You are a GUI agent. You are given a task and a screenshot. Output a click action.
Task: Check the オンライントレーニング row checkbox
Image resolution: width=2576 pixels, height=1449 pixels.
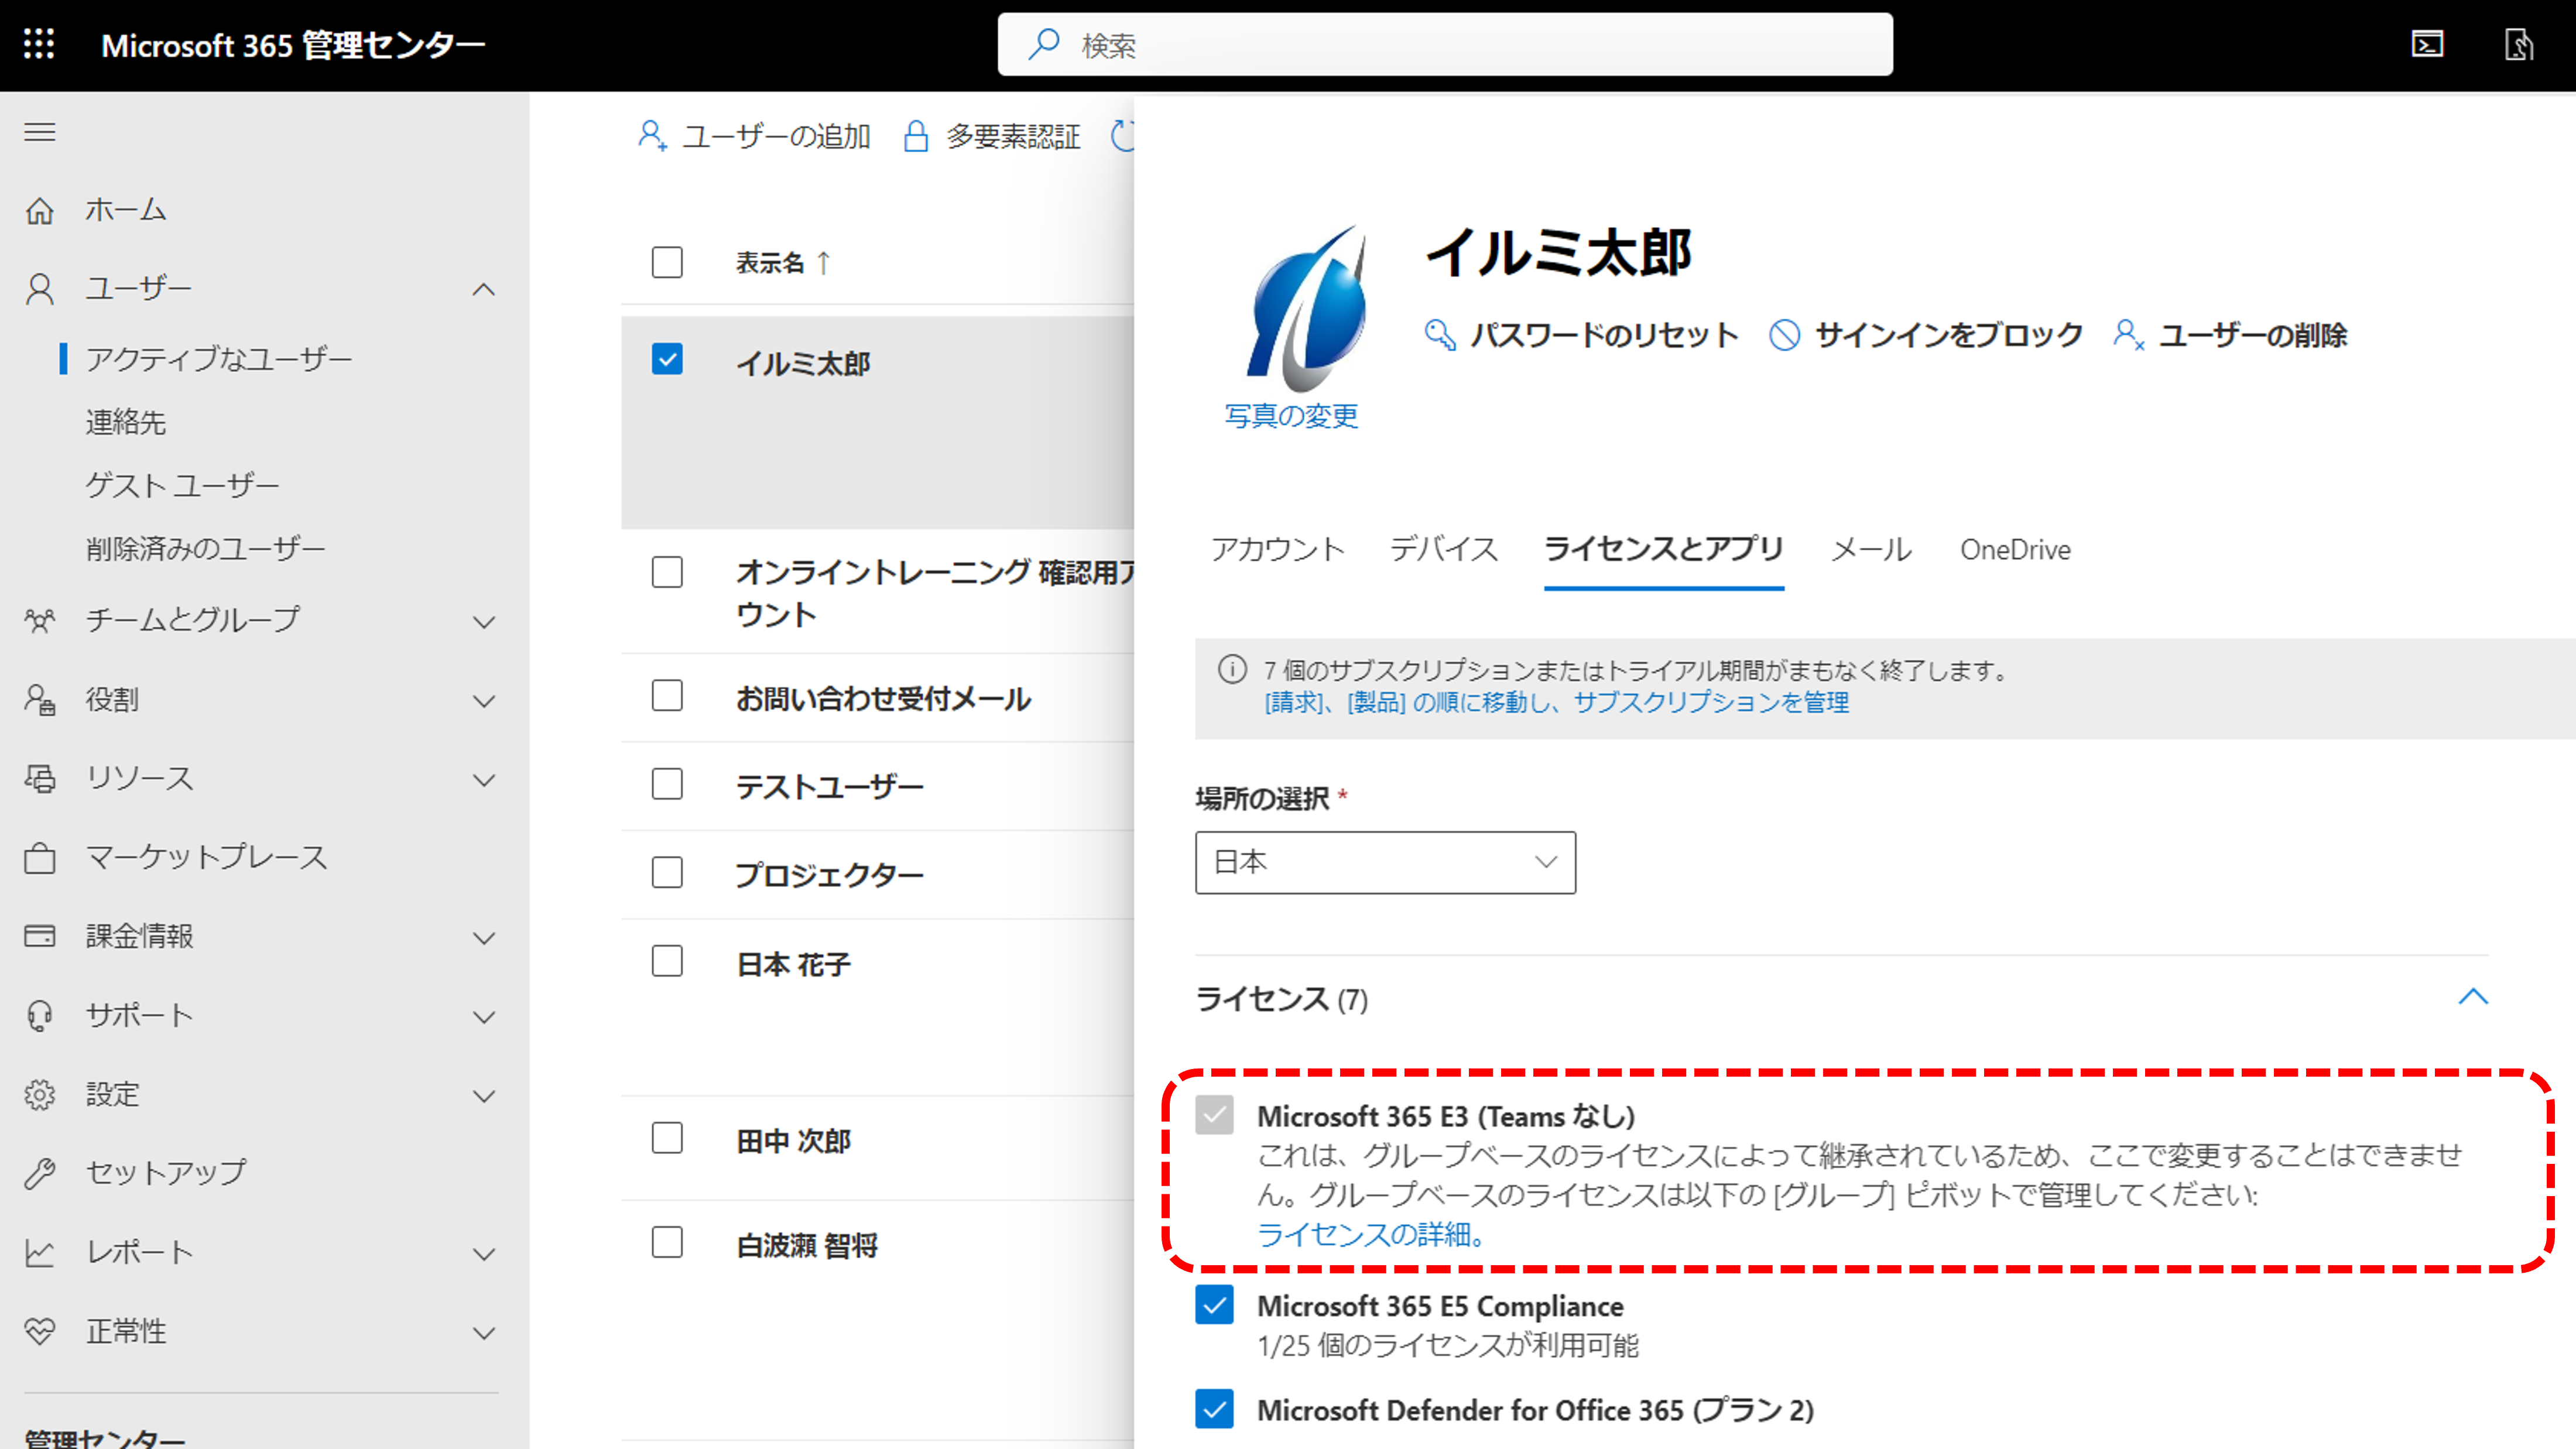click(667, 572)
